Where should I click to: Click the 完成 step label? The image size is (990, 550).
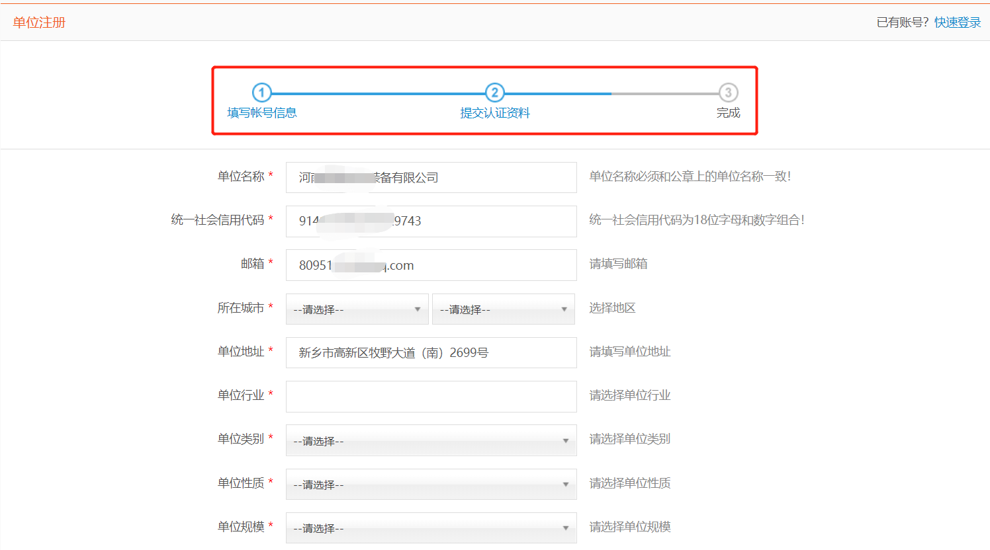point(728,113)
